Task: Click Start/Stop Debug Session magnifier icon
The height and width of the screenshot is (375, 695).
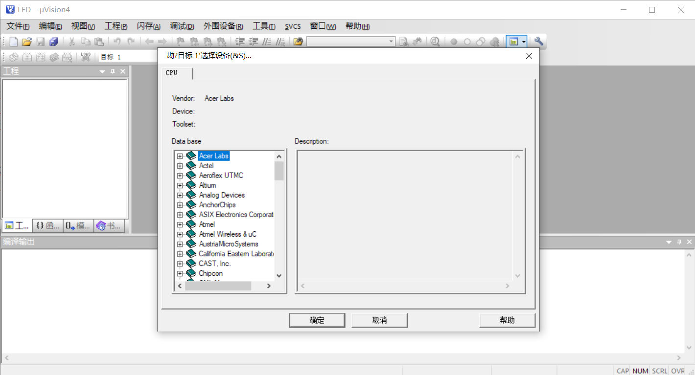Action: [x=435, y=42]
